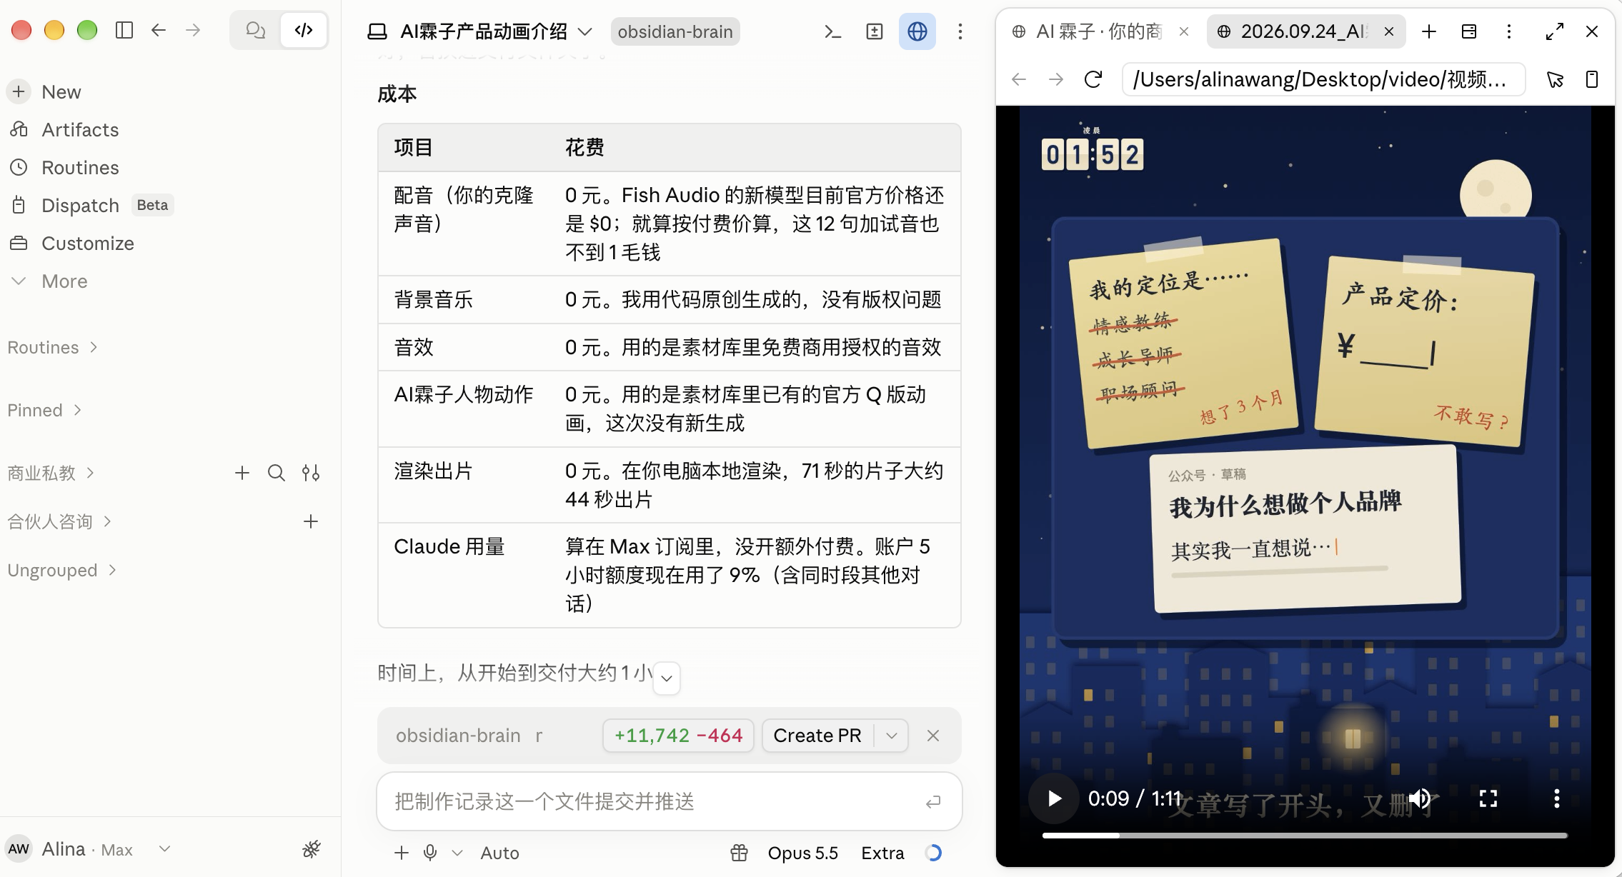The image size is (1622, 877).
Task: Activate the element picker cursor icon
Action: [x=1555, y=79]
